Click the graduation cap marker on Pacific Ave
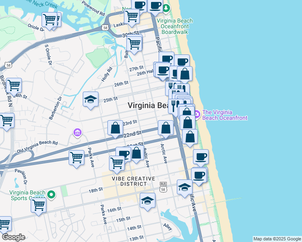The image size is (302, 242). point(185,188)
